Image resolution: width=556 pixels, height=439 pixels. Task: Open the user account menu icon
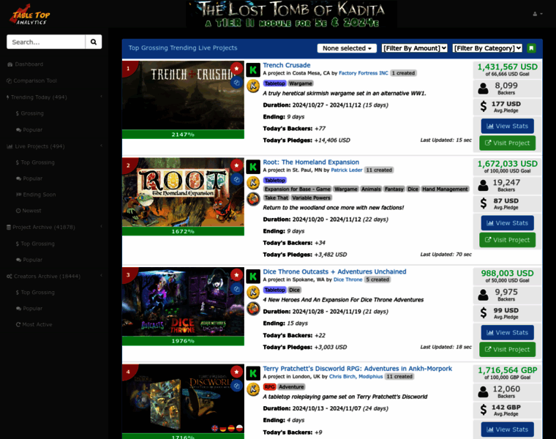pyautogui.click(x=537, y=14)
